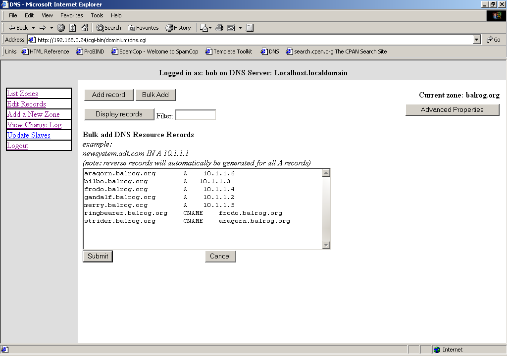507x356 pixels.
Task: Click the Stop loading icon
Action: (x=61, y=28)
